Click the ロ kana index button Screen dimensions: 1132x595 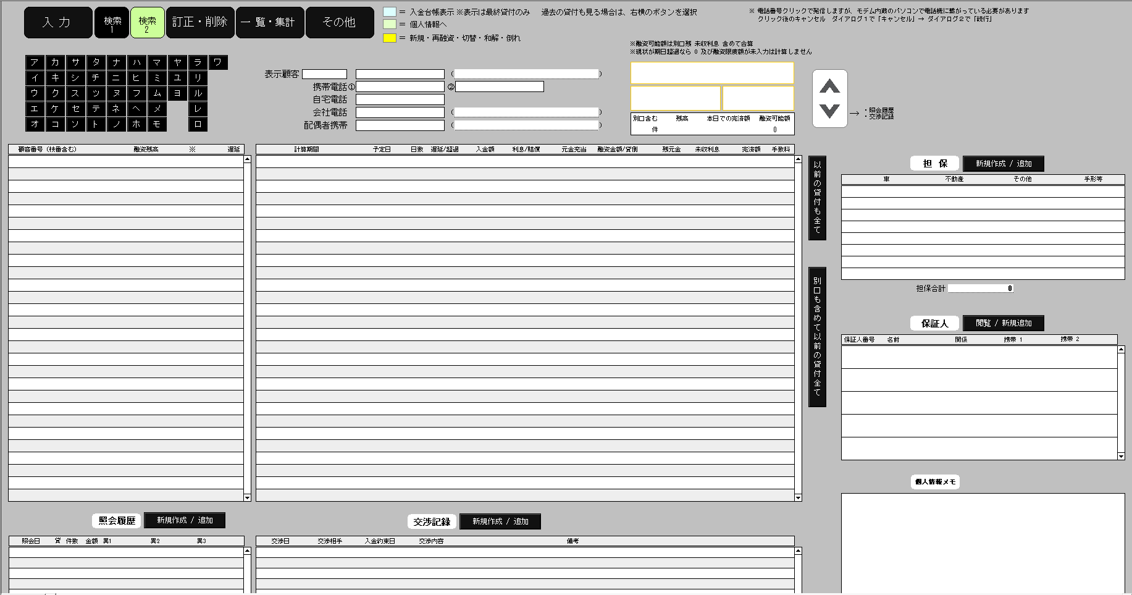point(198,124)
